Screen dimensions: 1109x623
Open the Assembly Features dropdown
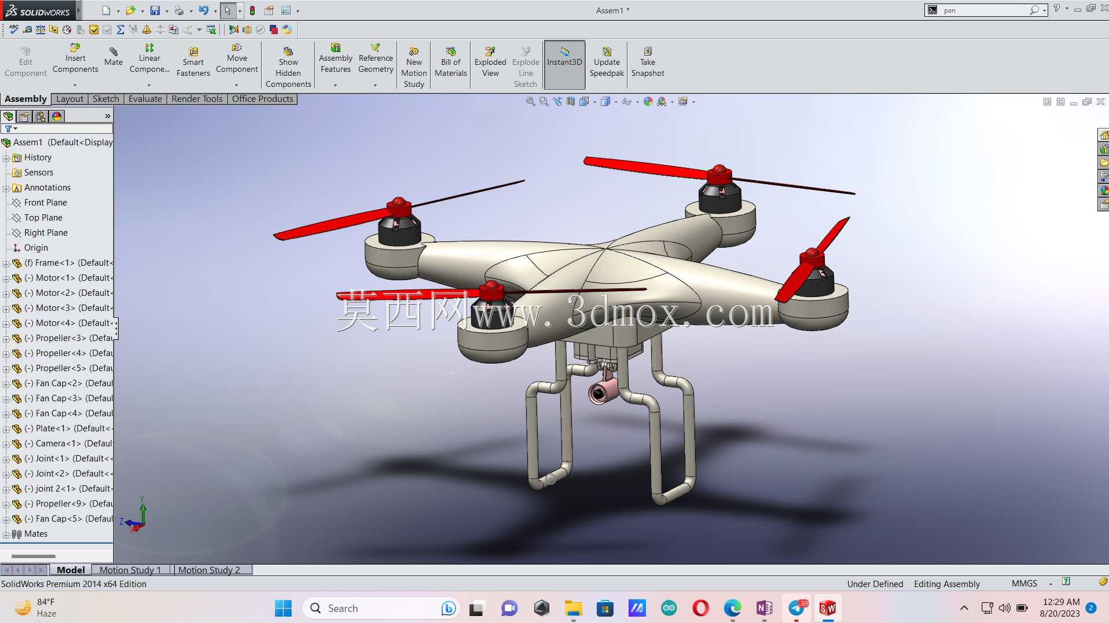coord(336,86)
